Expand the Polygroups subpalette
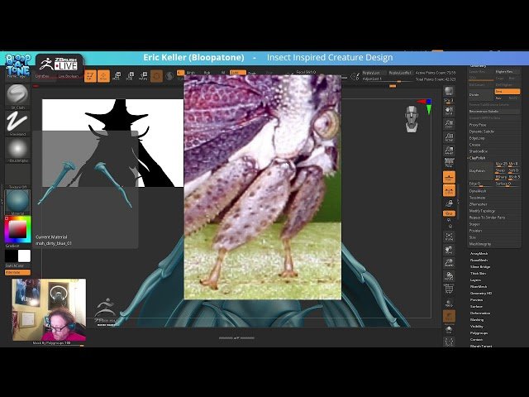Screen dimensions: 529x397 coord(479,332)
